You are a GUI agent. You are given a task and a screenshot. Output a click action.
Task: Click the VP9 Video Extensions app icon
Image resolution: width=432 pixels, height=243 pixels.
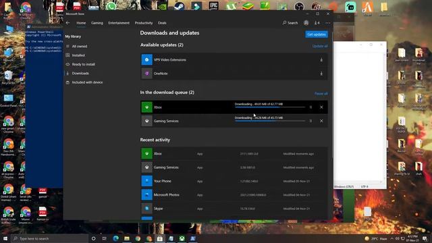tap(147, 60)
